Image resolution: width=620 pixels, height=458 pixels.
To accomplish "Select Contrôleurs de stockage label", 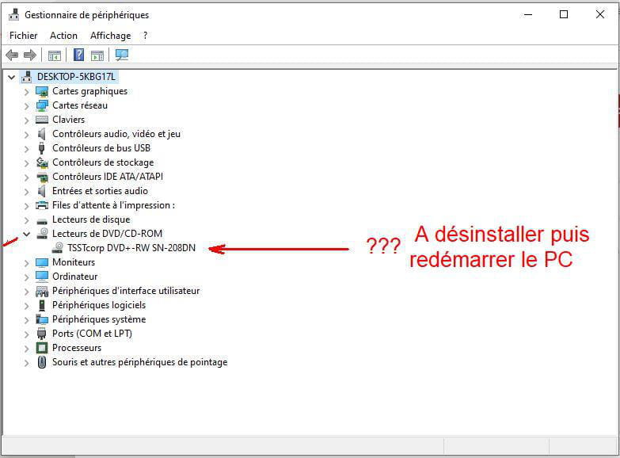I will pyautogui.click(x=103, y=162).
